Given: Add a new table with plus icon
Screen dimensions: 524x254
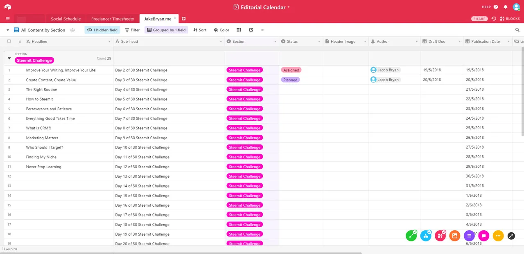Looking at the screenshot, I should [x=184, y=19].
